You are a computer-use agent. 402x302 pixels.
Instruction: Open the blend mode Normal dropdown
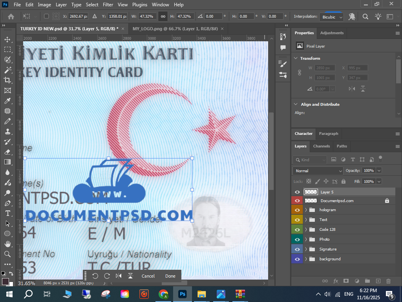[x=318, y=171]
